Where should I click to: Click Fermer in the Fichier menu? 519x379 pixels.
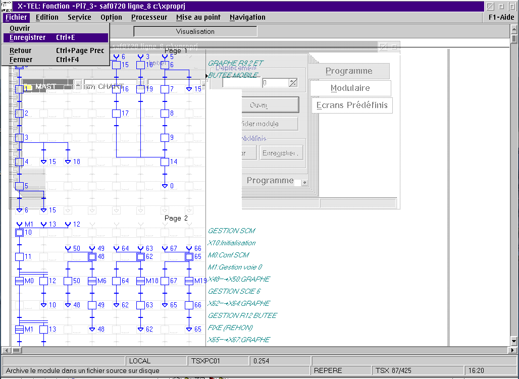coord(21,60)
